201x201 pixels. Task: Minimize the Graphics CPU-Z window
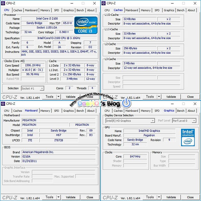click(173, 104)
